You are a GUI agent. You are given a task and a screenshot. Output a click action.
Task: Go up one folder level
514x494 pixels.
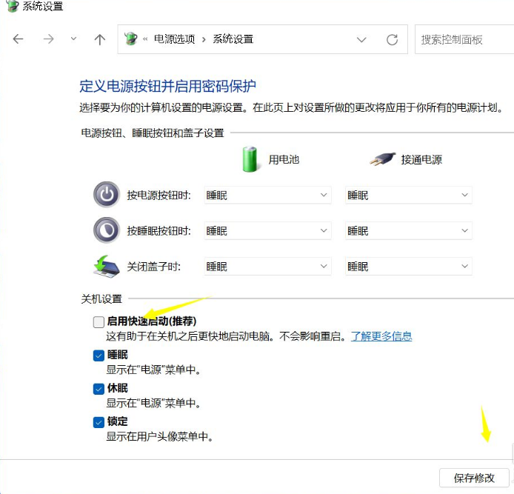(100, 39)
